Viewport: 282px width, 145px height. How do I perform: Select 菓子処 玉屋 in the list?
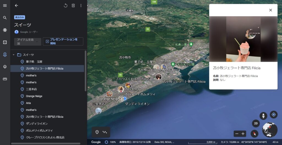34,62
